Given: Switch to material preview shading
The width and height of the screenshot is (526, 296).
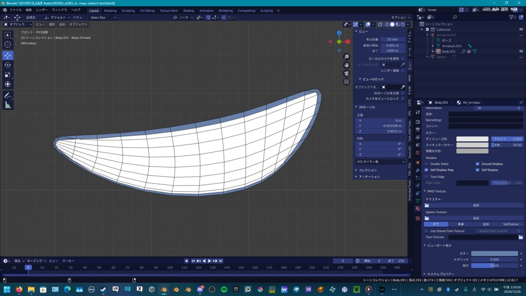Looking at the screenshot, I should pos(398,25).
